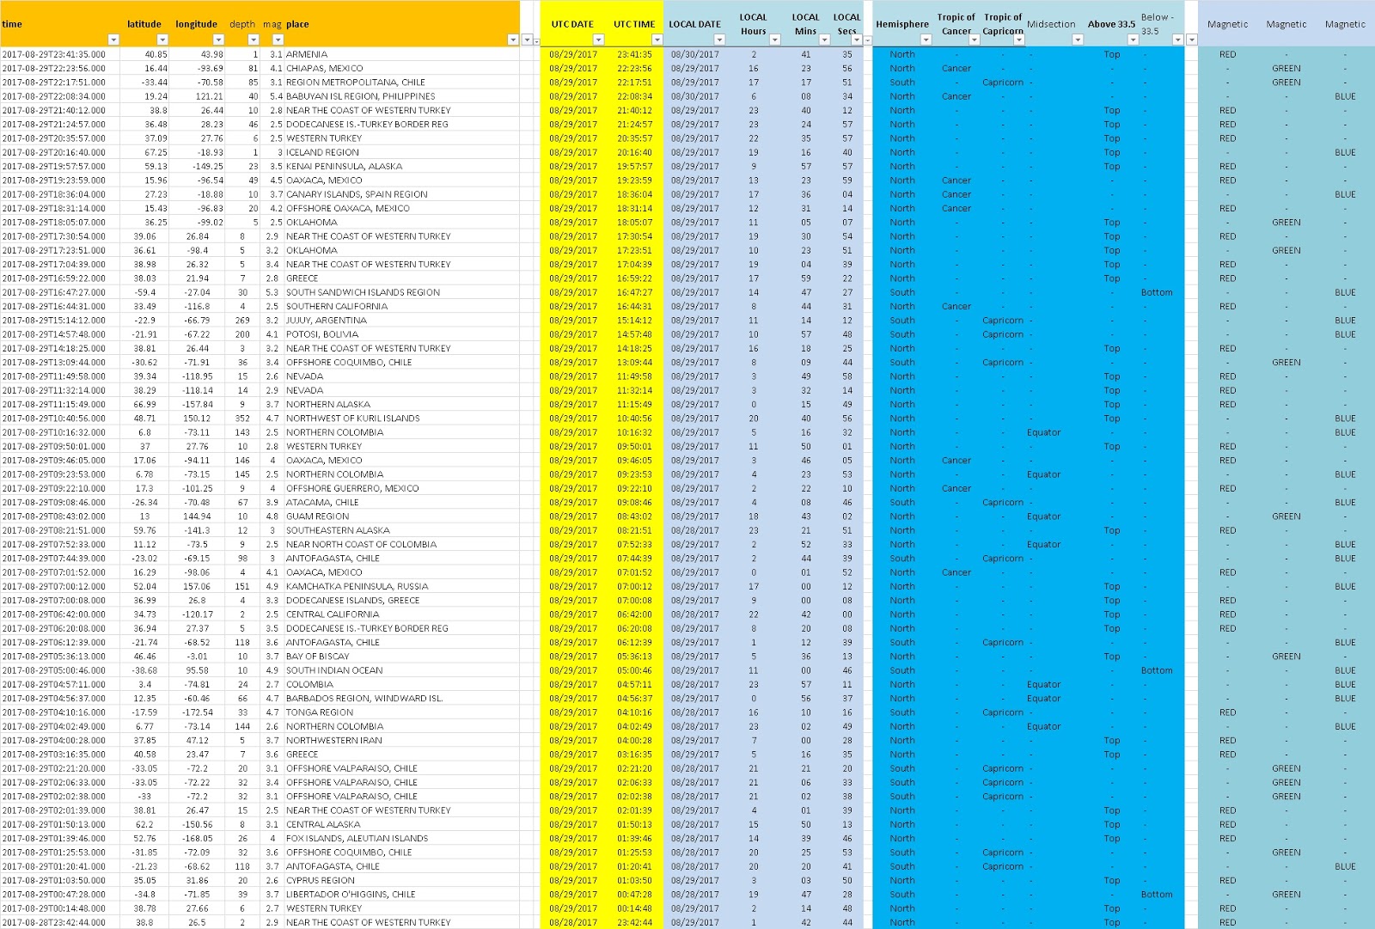Click the ATACAMA, CHILE cell
Image resolution: width=1375 pixels, height=929 pixels.
click(x=401, y=503)
